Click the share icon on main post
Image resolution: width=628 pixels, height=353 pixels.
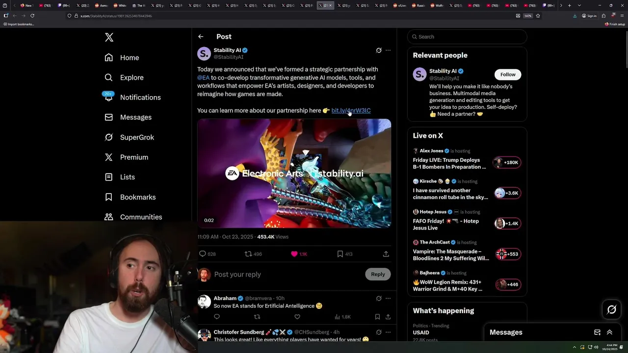[386, 254]
